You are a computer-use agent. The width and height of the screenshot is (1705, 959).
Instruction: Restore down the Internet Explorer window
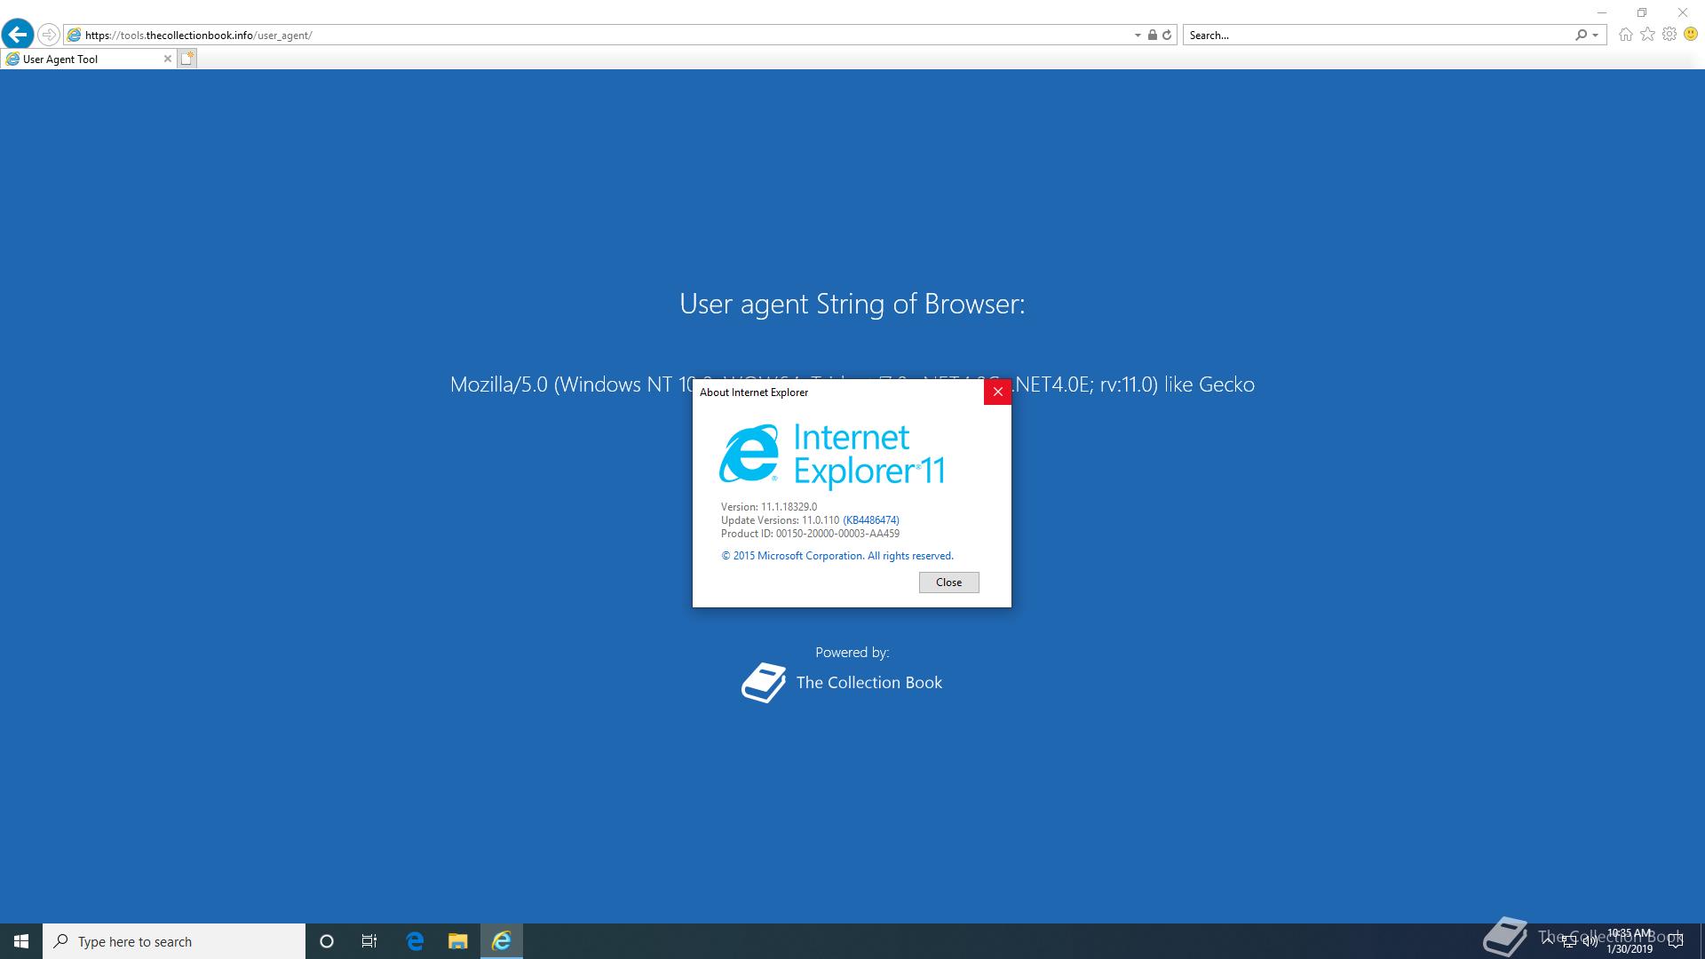[1642, 12]
